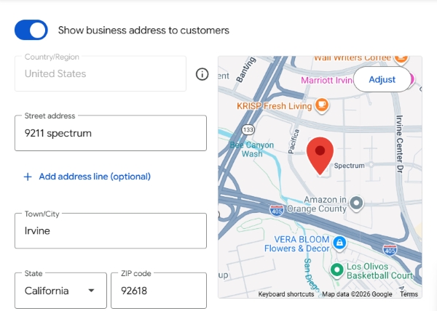This screenshot has width=437, height=311.
Task: Select the red location pin on map
Action: pos(320,155)
